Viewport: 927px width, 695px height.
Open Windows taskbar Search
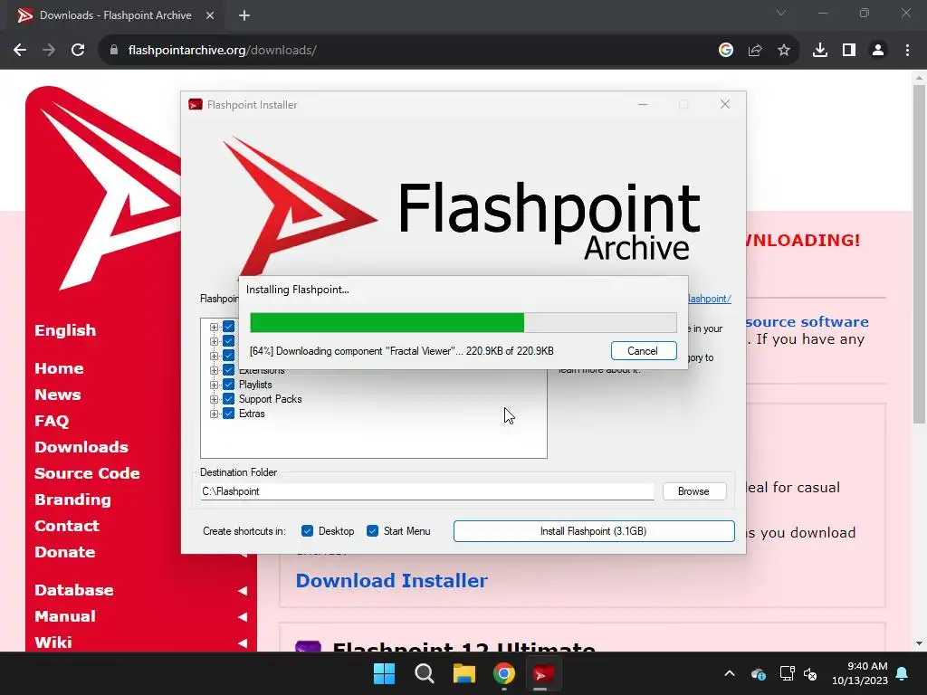coord(425,673)
